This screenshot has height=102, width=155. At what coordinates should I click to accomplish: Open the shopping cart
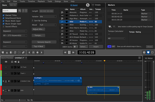click(93, 5)
